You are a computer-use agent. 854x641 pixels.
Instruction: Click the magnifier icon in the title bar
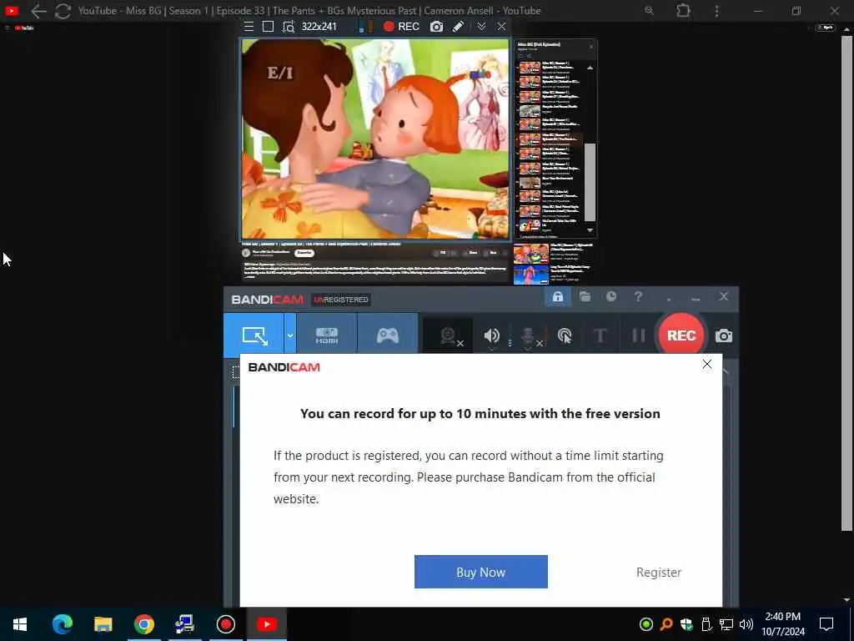pos(649,10)
